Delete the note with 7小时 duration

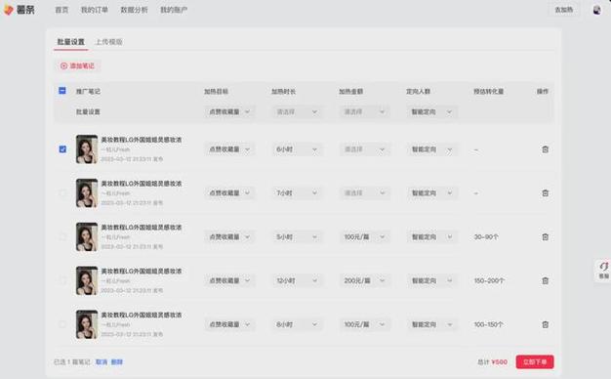click(546, 193)
